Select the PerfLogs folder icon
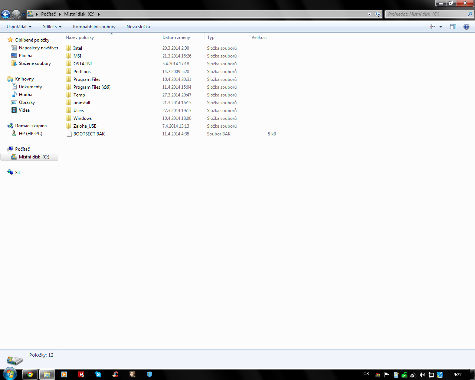The height and width of the screenshot is (380, 475). tap(69, 71)
